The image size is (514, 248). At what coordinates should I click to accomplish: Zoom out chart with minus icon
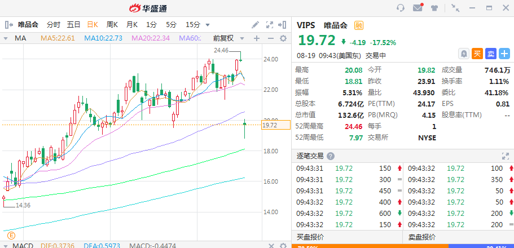[x=270, y=39]
